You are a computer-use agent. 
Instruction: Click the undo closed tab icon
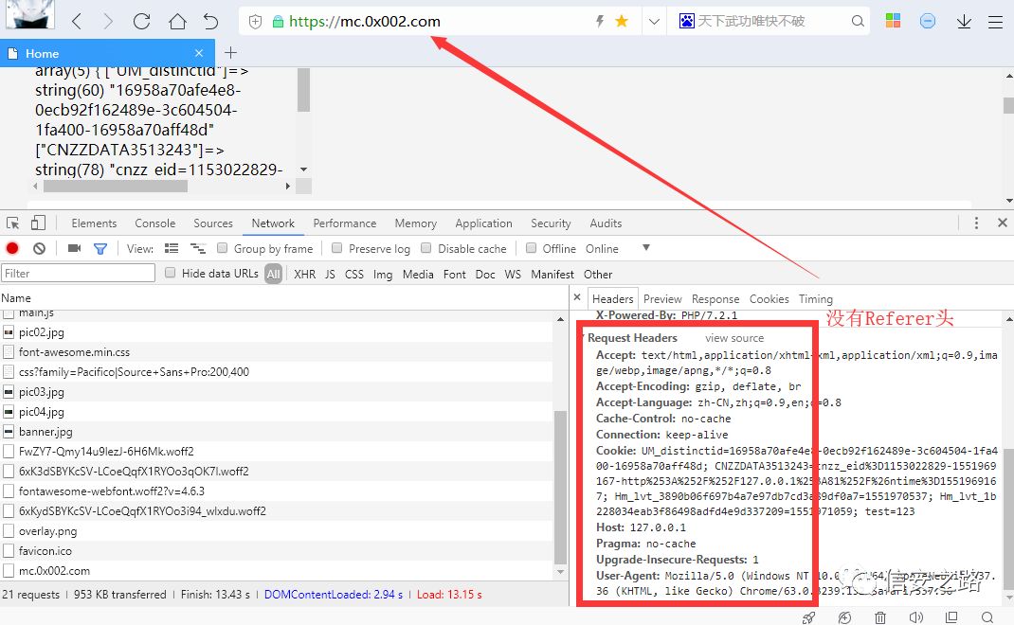(x=210, y=22)
